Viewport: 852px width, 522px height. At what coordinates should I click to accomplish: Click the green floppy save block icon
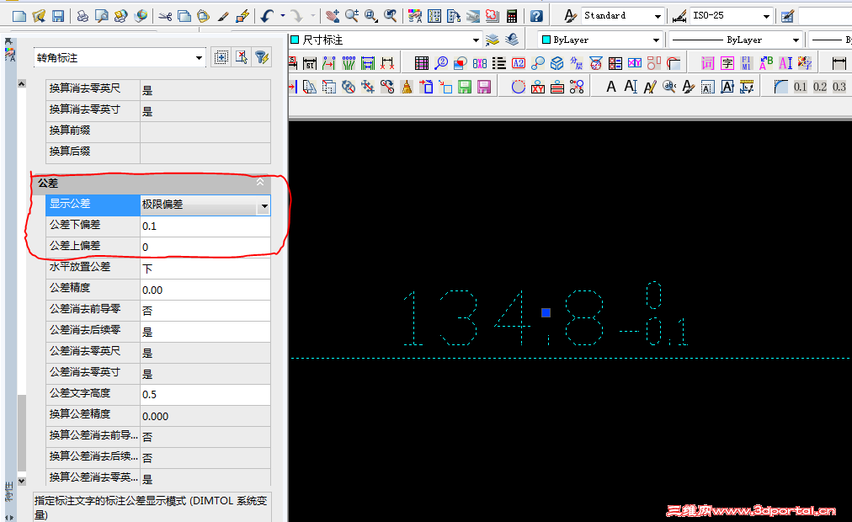point(465,87)
